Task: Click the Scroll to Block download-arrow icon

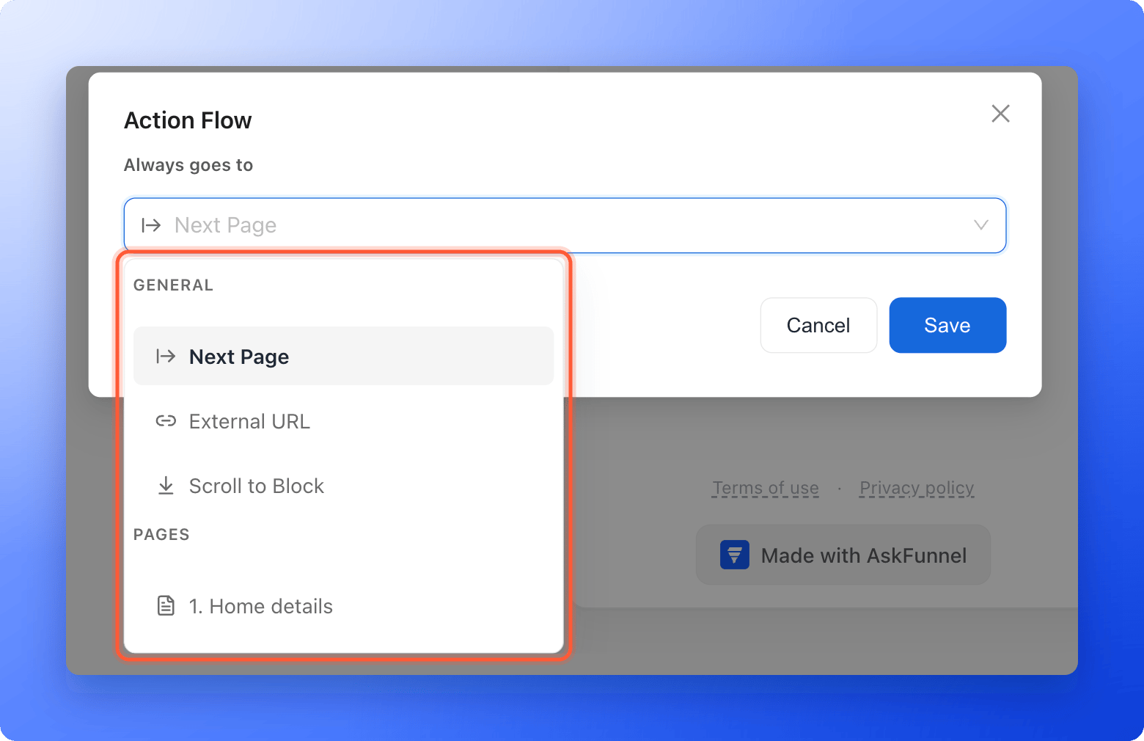Action: [x=166, y=486]
